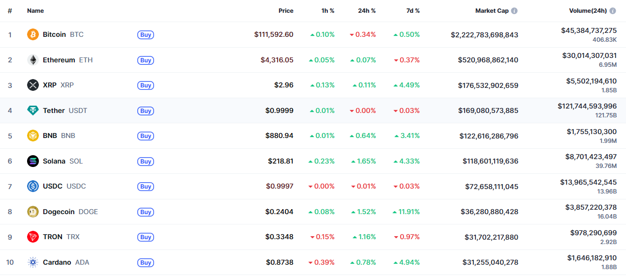Click the BNB logo icon

[33, 136]
